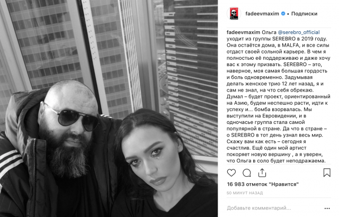Save post with the bookmark icon
This screenshot has height=217, width=339.
tap(327, 173)
